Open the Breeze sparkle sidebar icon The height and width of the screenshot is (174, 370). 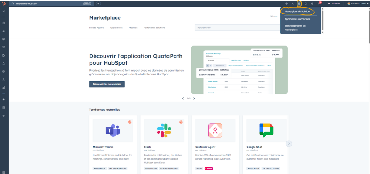pos(4,99)
